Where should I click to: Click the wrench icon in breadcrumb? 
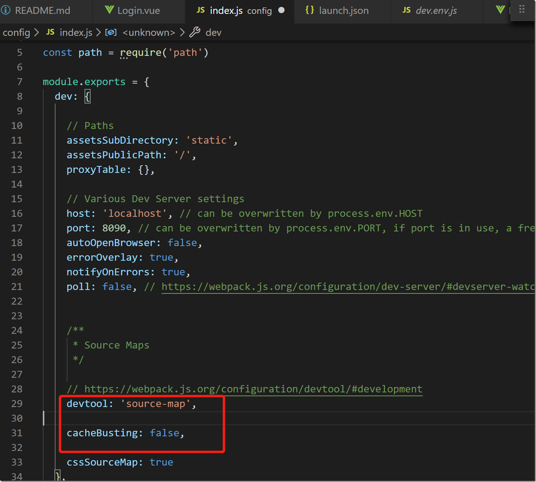(x=195, y=32)
